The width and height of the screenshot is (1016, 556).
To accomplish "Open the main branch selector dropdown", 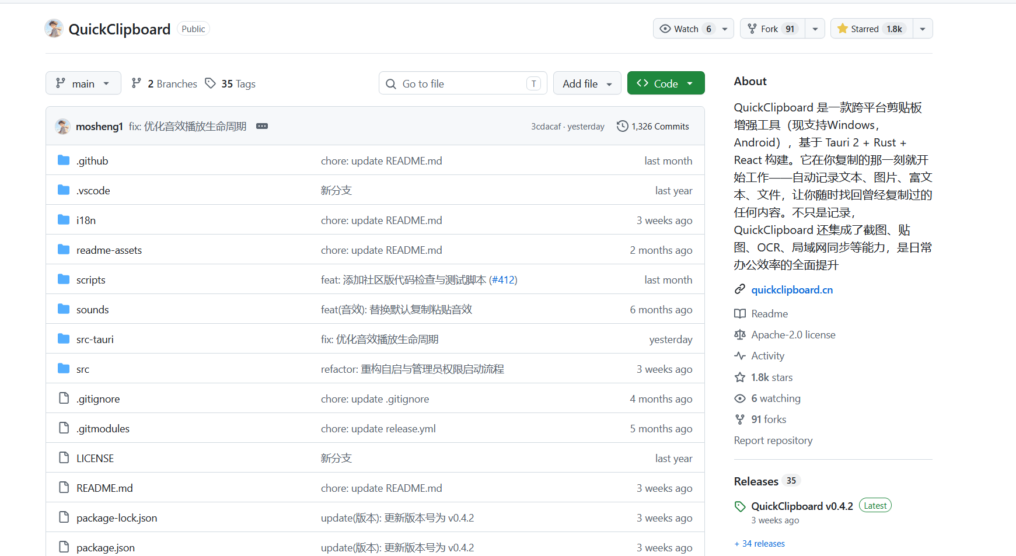I will click(83, 83).
